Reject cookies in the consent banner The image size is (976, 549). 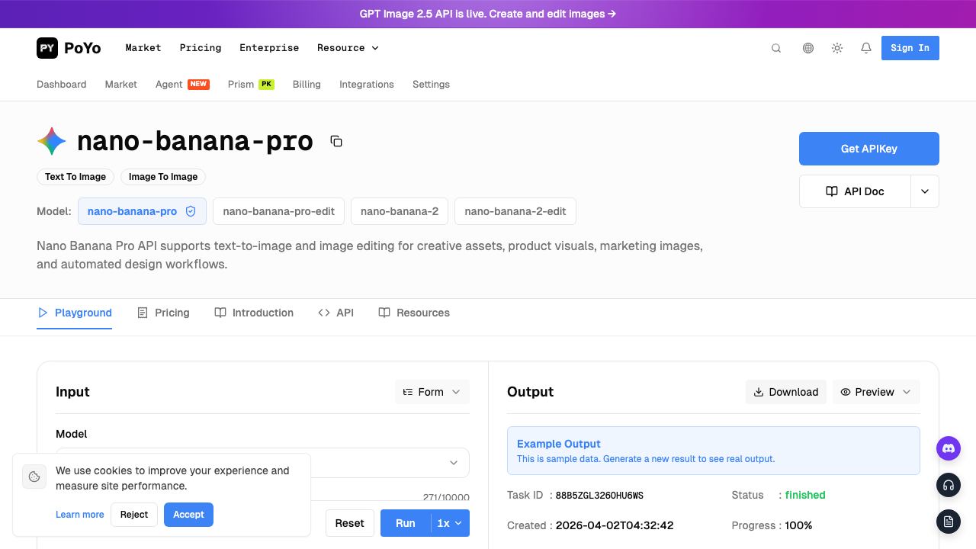point(134,515)
